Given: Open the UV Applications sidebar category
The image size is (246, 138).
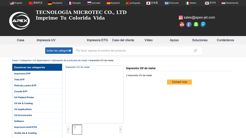Looking at the screenshot, I should (23, 109).
